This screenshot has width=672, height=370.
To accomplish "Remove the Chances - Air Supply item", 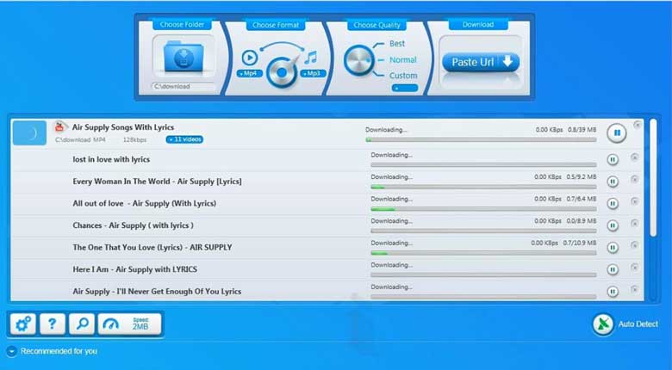I will pos(635,224).
